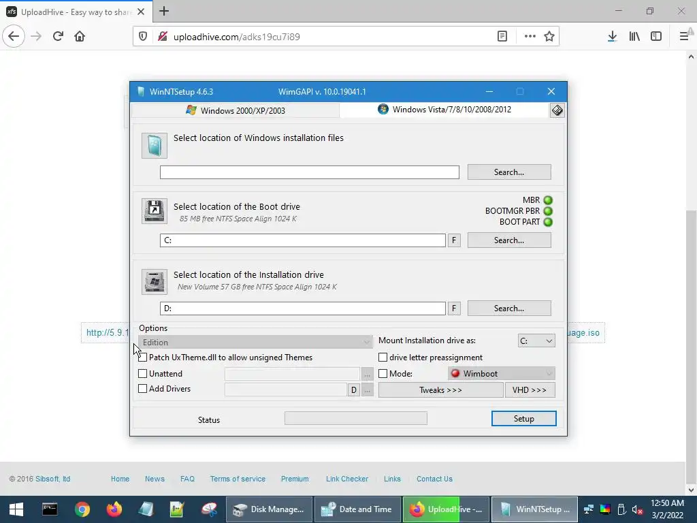This screenshot has height=523, width=697.
Task: Click F button next to Installation drive
Action: (x=454, y=308)
